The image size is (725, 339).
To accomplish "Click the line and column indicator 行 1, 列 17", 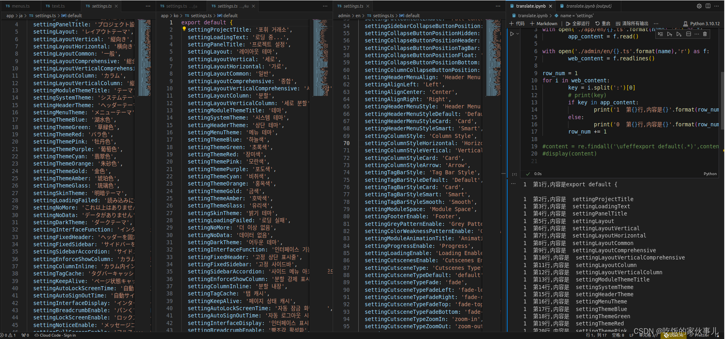I will (596, 335).
